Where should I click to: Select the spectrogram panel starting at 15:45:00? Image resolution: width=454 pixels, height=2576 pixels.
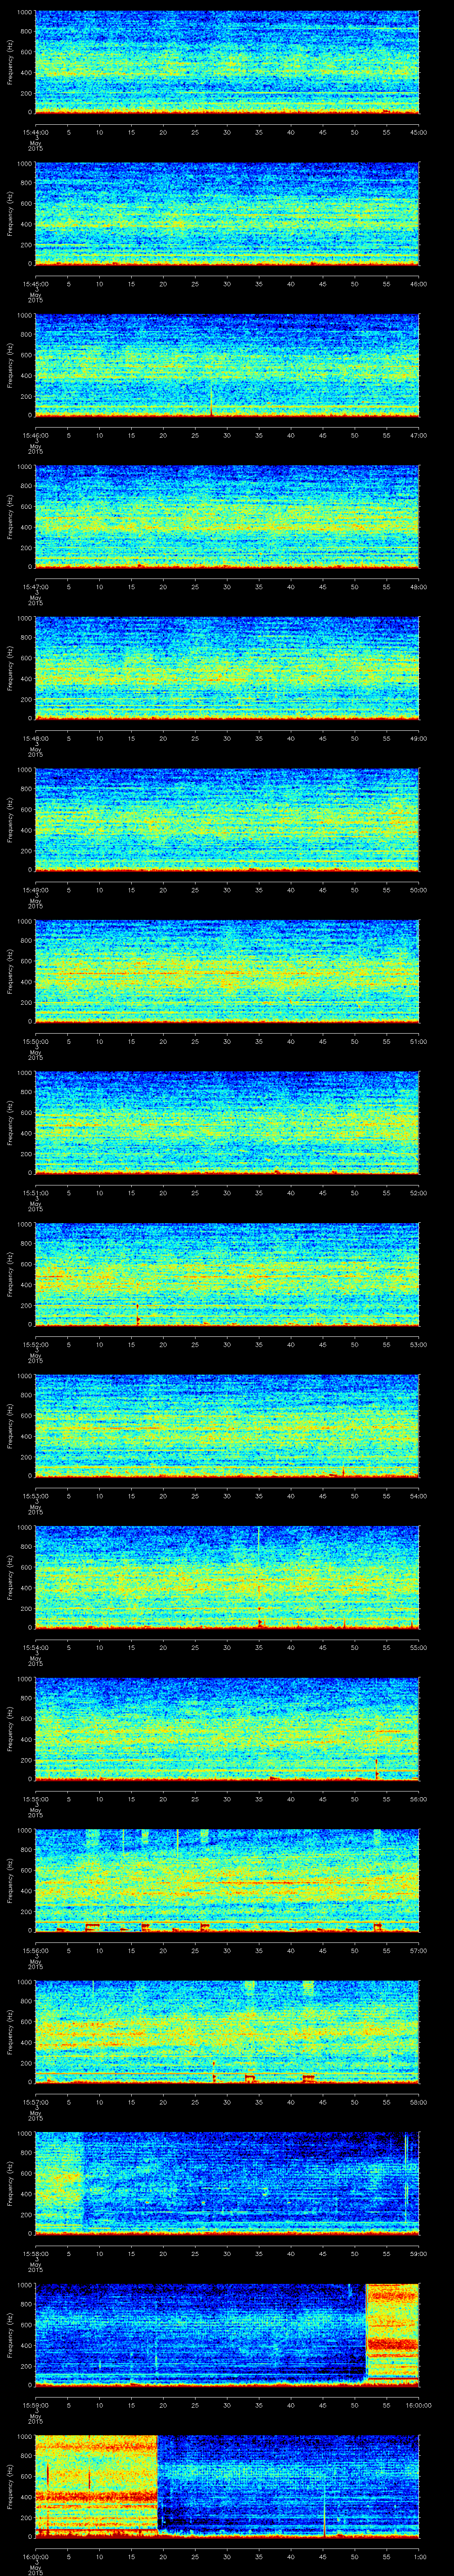pos(227,214)
